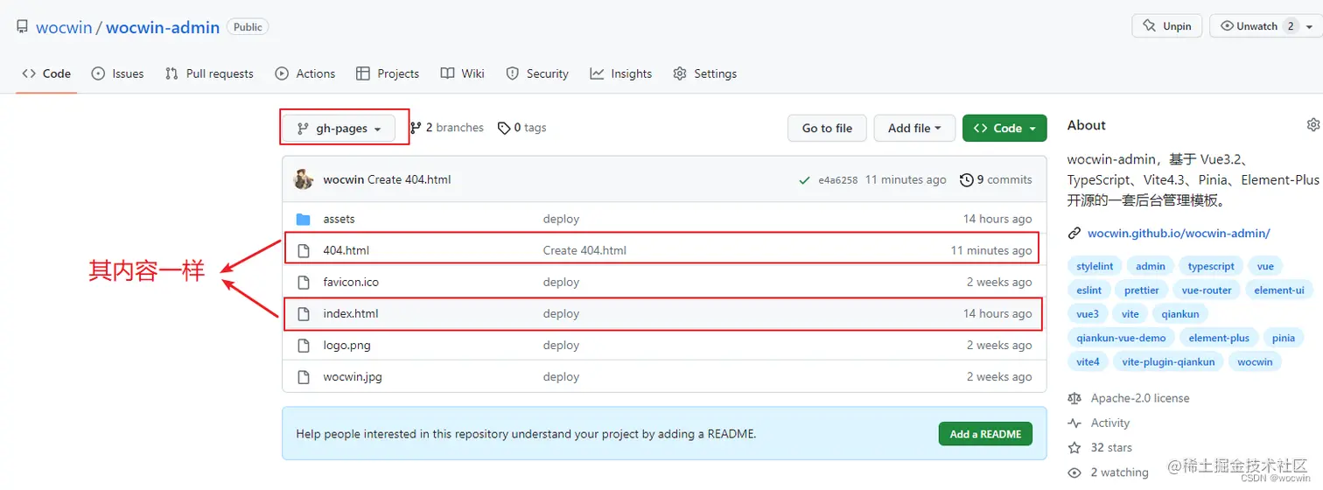Click the qiankun-vue-demo topic tag
Viewport: 1323px width, 490px height.
pyautogui.click(x=1121, y=337)
